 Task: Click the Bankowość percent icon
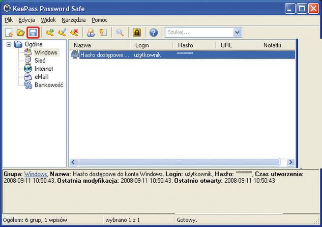click(28, 85)
